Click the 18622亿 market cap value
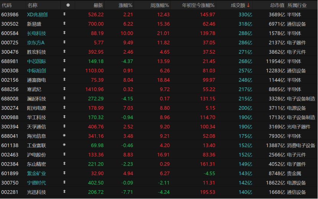 (x=275, y=183)
